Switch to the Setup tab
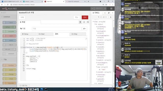 [29, 34]
